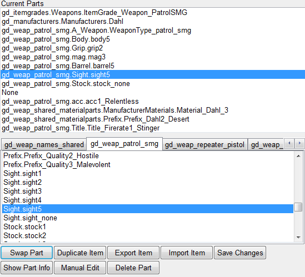Click Export Item

click(x=133, y=253)
